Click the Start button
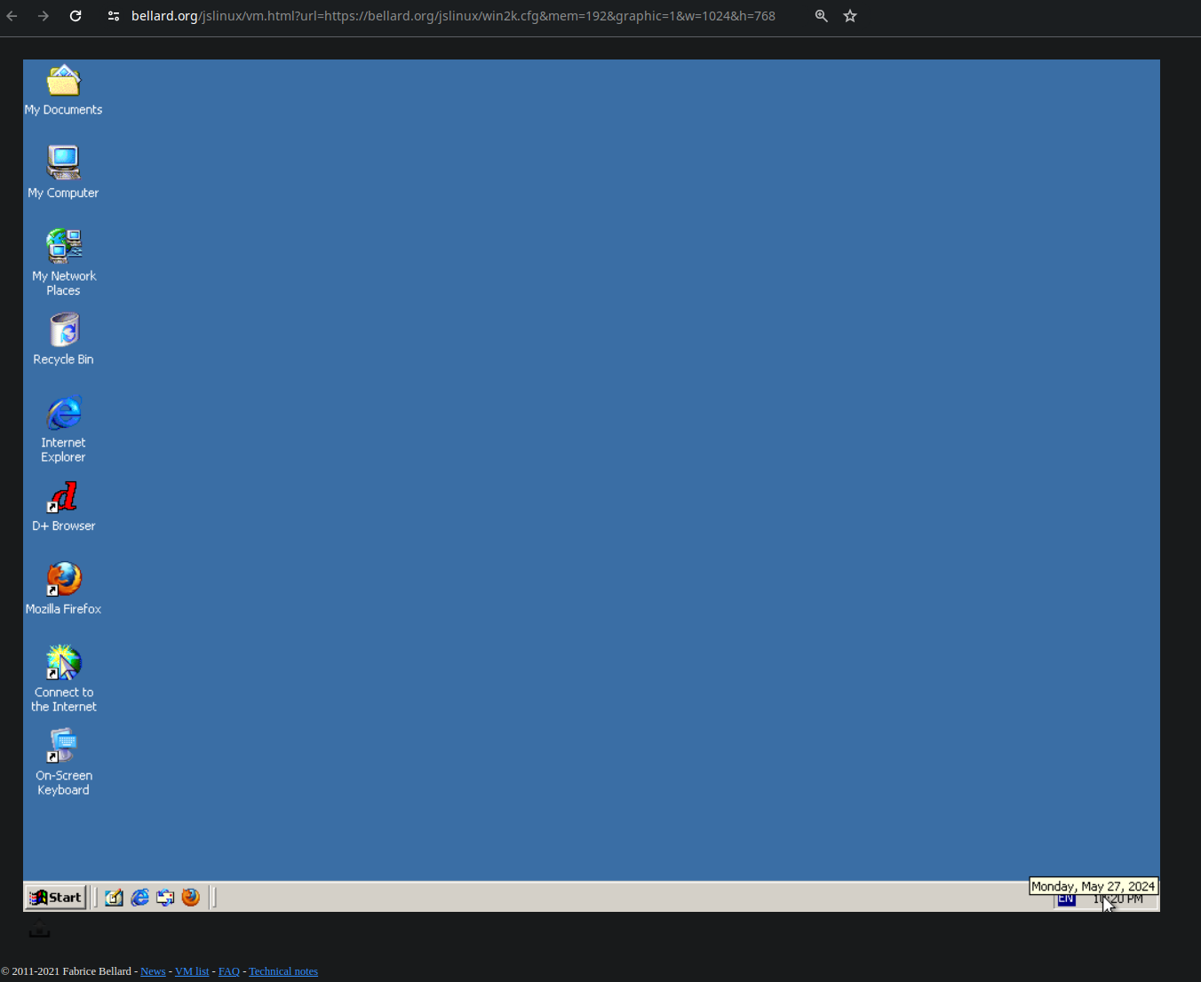Viewport: 1201px width, 982px height. click(55, 898)
